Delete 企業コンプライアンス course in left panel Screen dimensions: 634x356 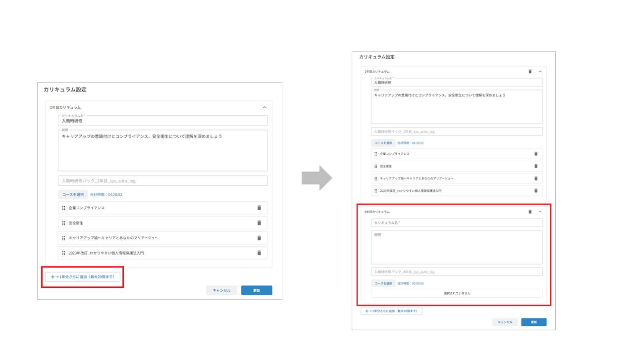click(x=259, y=208)
